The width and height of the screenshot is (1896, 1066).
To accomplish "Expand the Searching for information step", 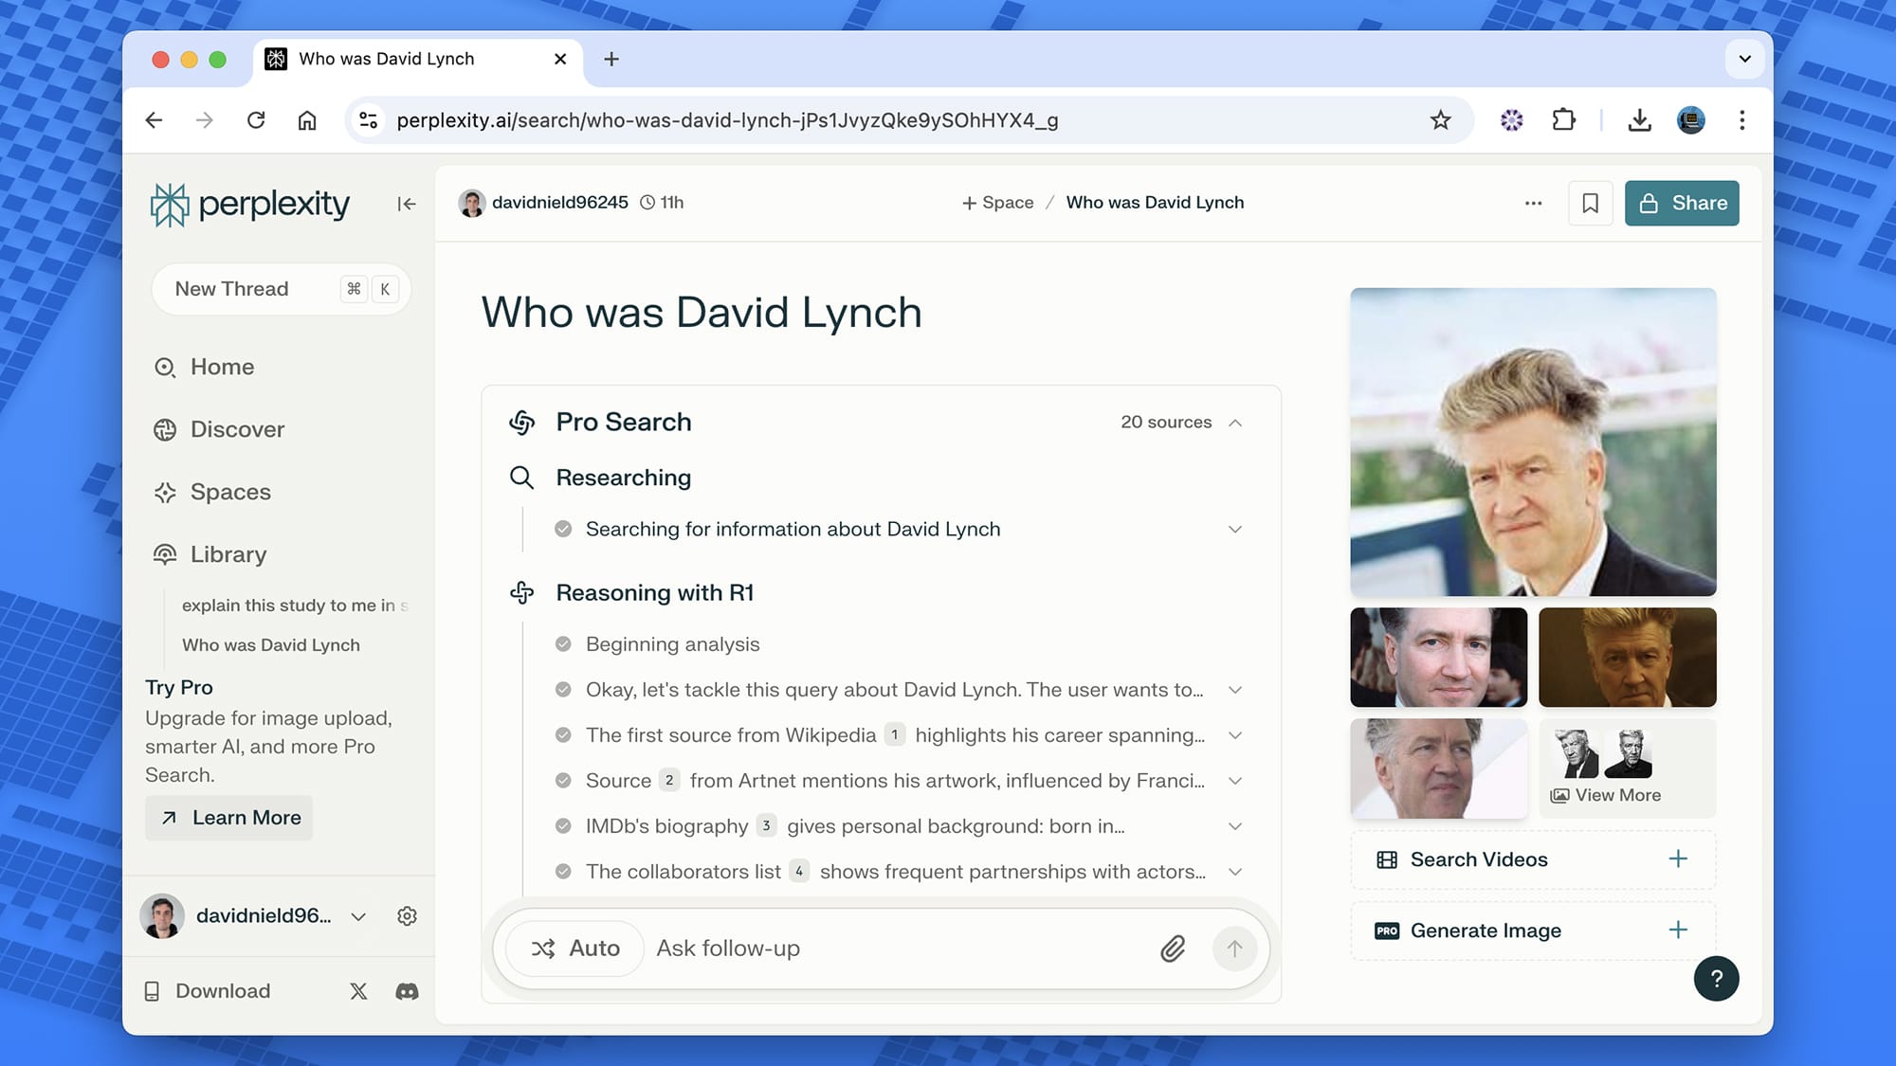I will (1234, 530).
